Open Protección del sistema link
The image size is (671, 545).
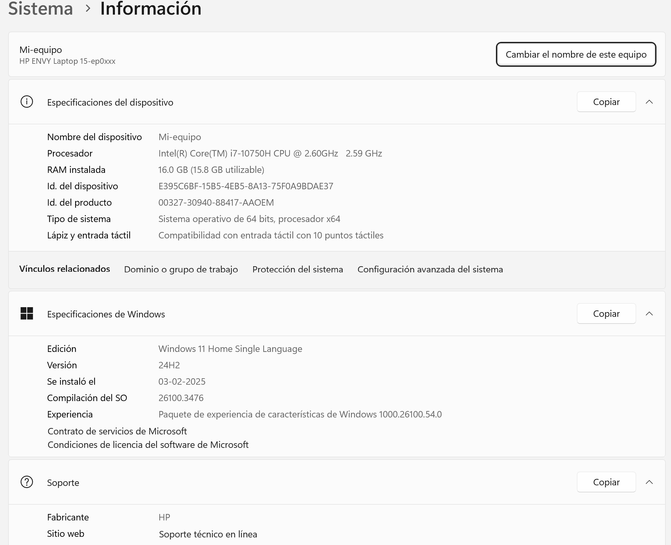coord(298,269)
